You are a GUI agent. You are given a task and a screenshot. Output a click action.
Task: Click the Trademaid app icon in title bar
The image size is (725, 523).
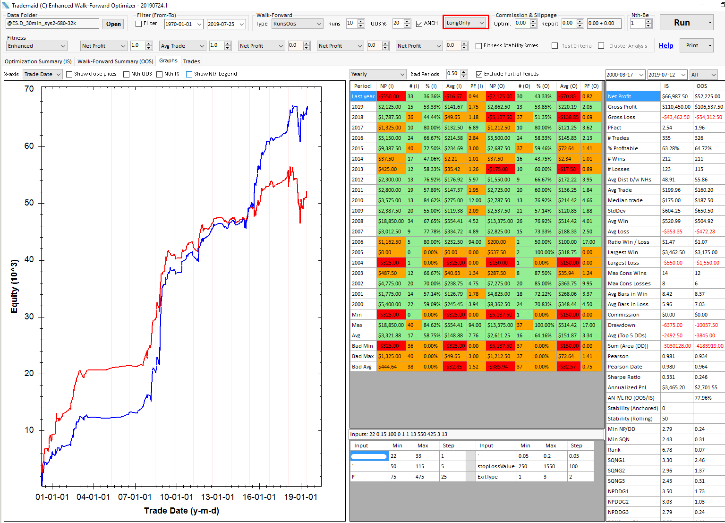coord(6,5)
